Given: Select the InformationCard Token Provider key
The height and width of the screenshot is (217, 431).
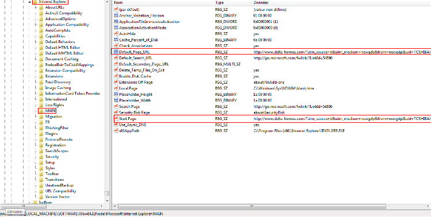Looking at the screenshot, I should click(x=72, y=94).
